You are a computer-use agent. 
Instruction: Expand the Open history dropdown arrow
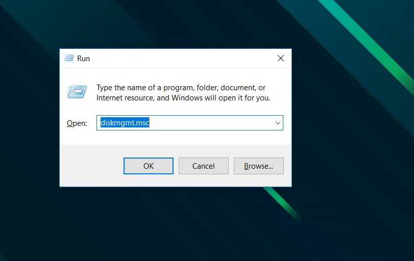coord(278,123)
